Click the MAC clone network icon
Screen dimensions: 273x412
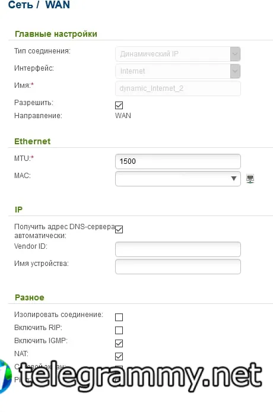[x=250, y=179]
